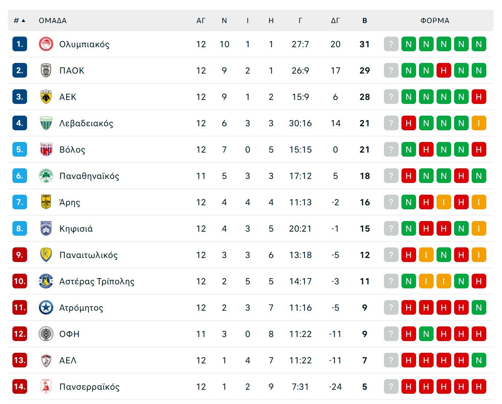This screenshot has height=404, width=502.
Task: Click the ΟΦΗ team badge
Action: [46, 334]
